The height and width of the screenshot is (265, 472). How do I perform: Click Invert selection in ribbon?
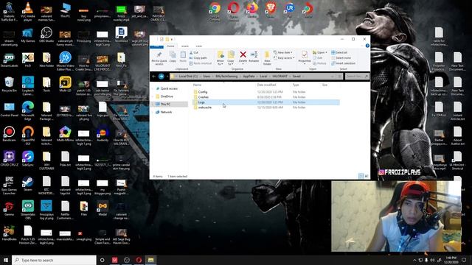point(344,63)
